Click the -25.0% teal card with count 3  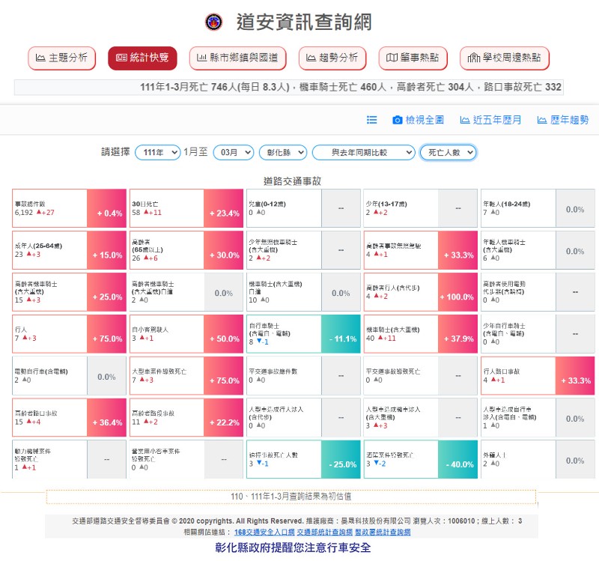coord(304,459)
